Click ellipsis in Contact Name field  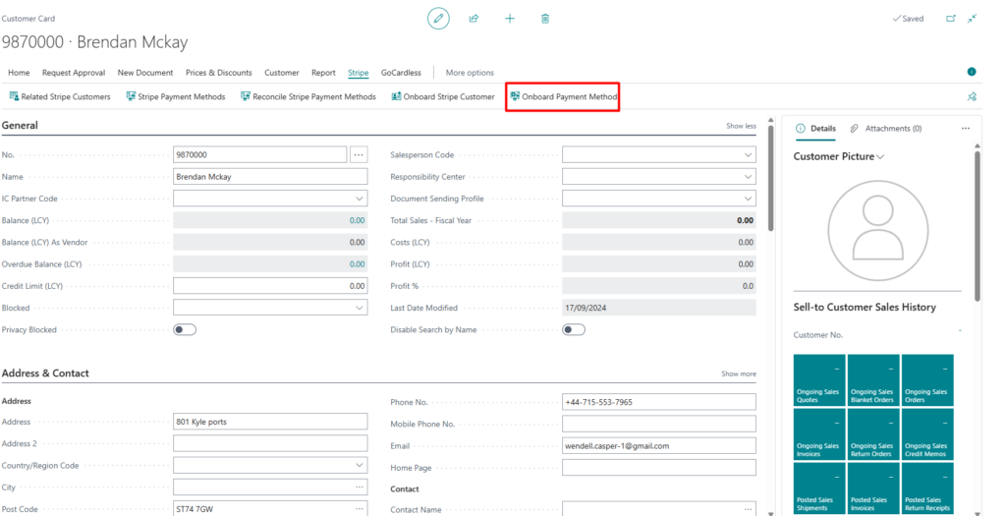748,509
